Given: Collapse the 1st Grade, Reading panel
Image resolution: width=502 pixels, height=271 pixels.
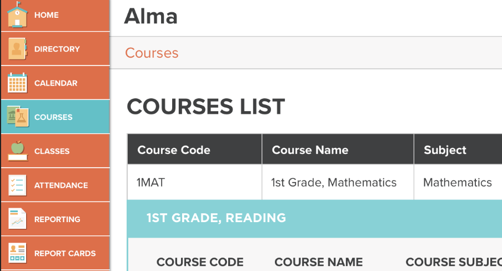Looking at the screenshot, I should pyautogui.click(x=216, y=218).
